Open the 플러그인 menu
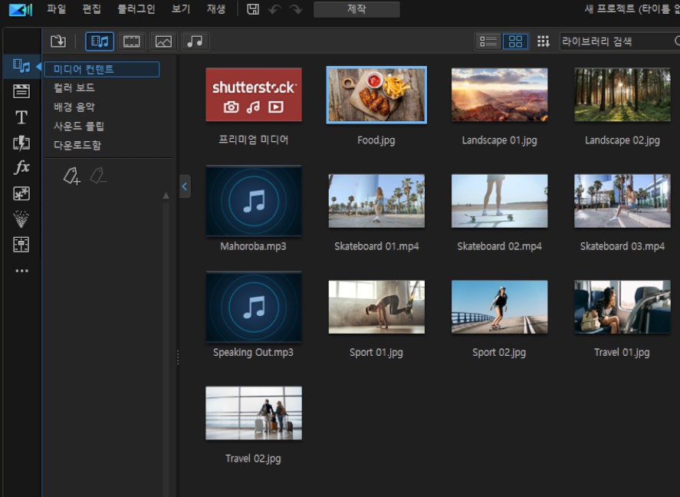Screen dimensions: 680x497 point(136,9)
